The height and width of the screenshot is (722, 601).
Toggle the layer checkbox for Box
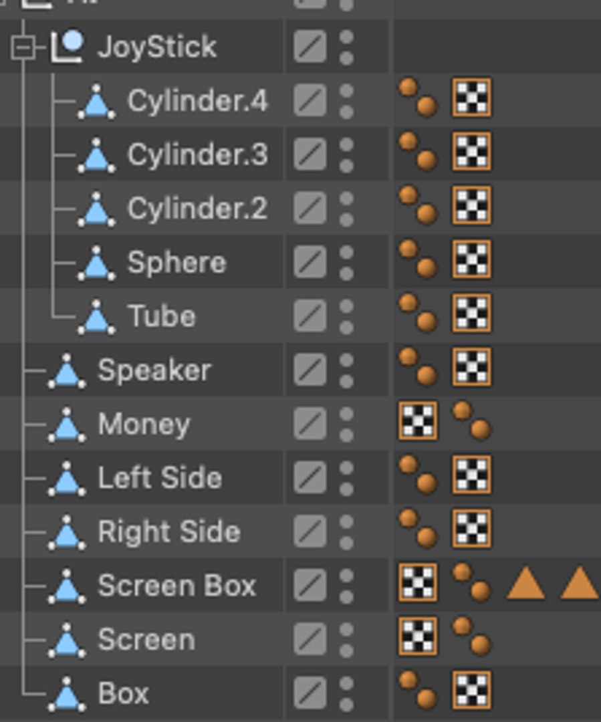(x=310, y=693)
